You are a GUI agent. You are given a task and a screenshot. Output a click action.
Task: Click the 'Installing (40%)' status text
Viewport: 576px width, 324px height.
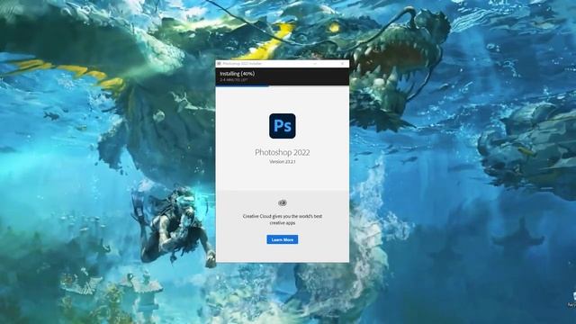tap(238, 74)
